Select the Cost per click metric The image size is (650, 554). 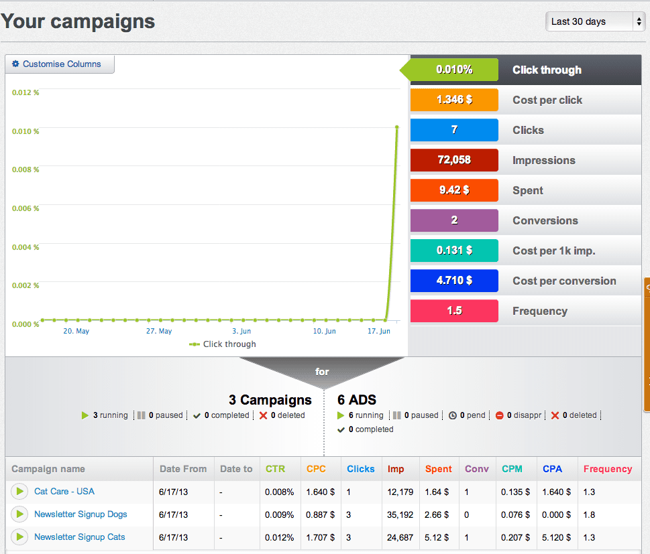coord(547,100)
